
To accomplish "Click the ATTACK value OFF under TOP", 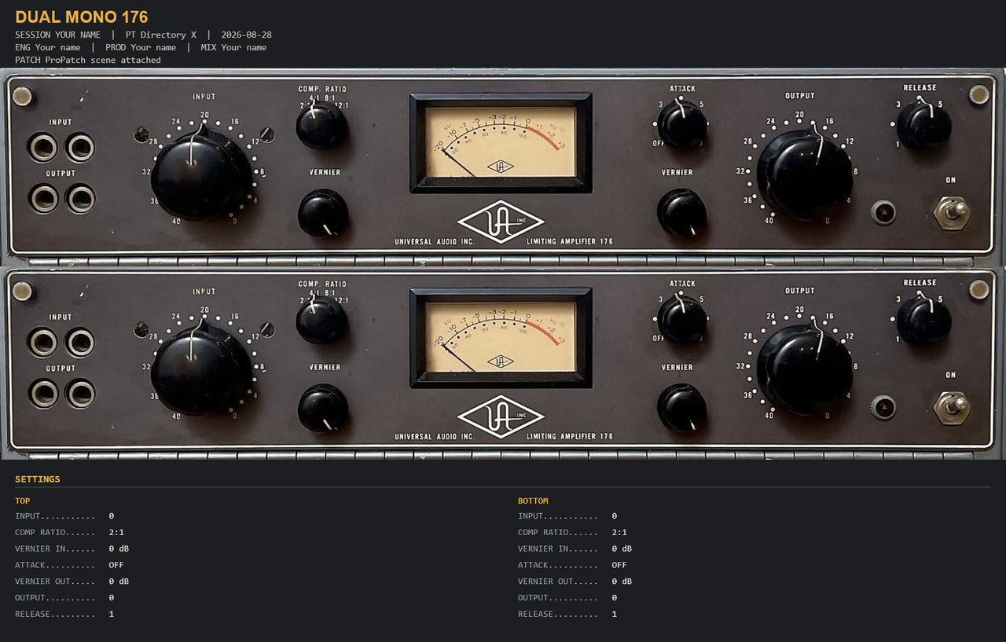I will [116, 565].
